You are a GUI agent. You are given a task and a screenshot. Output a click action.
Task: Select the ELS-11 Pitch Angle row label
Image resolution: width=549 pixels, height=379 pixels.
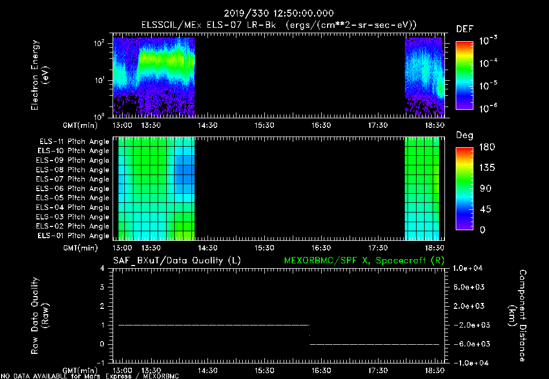74,142
